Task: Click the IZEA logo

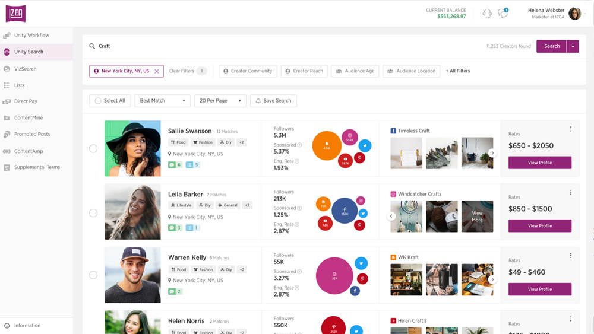Action: click(x=15, y=14)
